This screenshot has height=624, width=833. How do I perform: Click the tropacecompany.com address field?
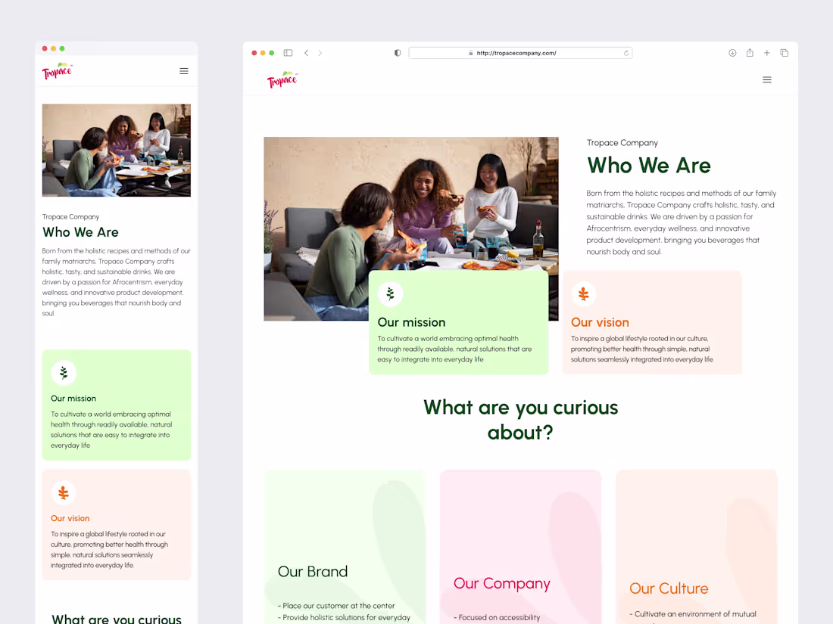coord(520,53)
